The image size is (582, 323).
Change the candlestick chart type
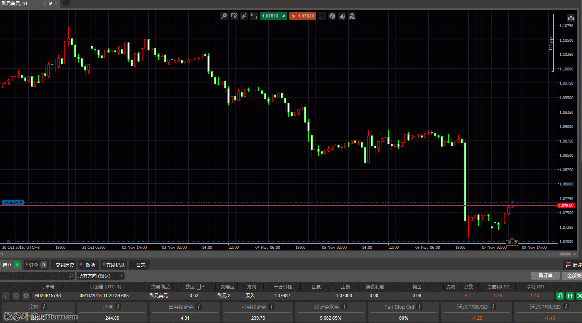point(244,16)
